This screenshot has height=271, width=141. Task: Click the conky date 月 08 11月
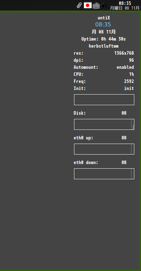pyautogui.click(x=104, y=32)
